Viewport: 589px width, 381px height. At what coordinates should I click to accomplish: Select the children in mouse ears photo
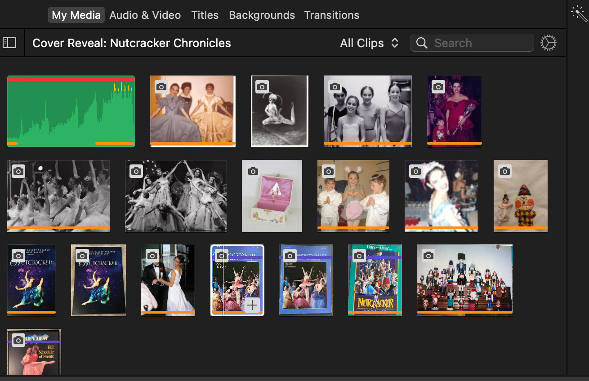353,196
